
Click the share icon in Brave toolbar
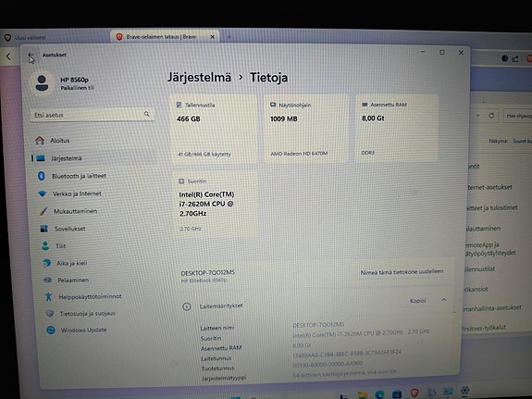point(515,58)
